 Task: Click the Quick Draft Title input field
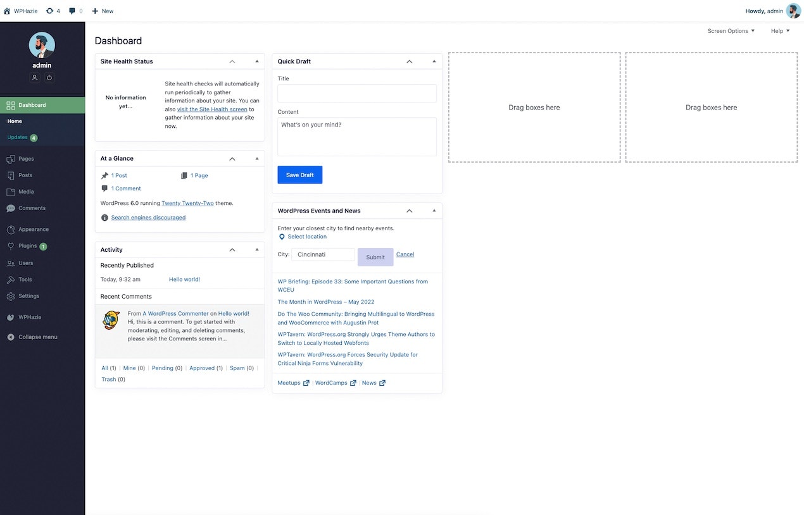coord(357,94)
